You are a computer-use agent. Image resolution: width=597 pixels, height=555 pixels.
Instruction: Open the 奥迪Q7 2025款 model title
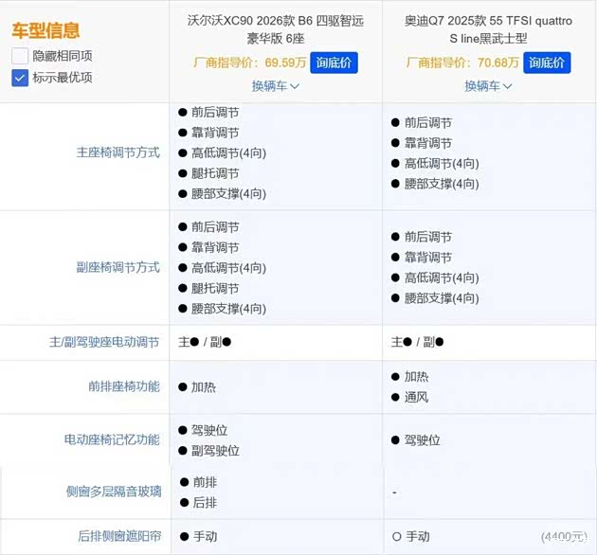488,29
